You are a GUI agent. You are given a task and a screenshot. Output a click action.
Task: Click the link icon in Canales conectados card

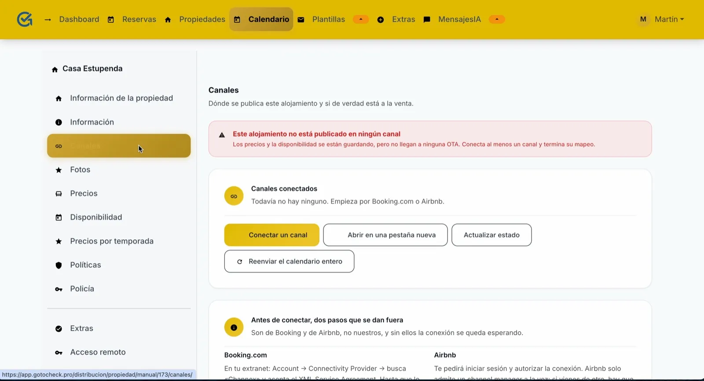tap(234, 196)
